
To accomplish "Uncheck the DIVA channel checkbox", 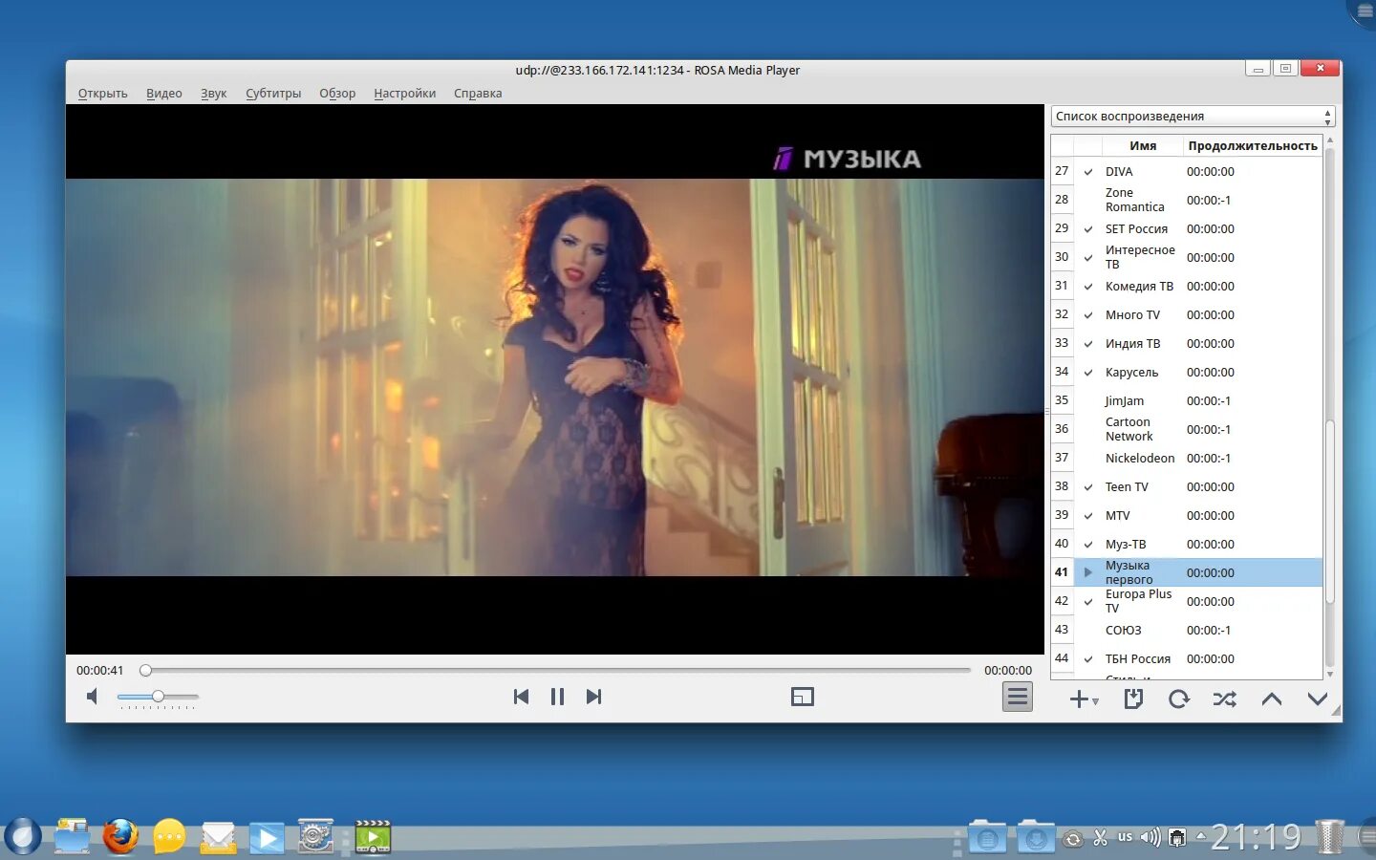I will (1088, 171).
